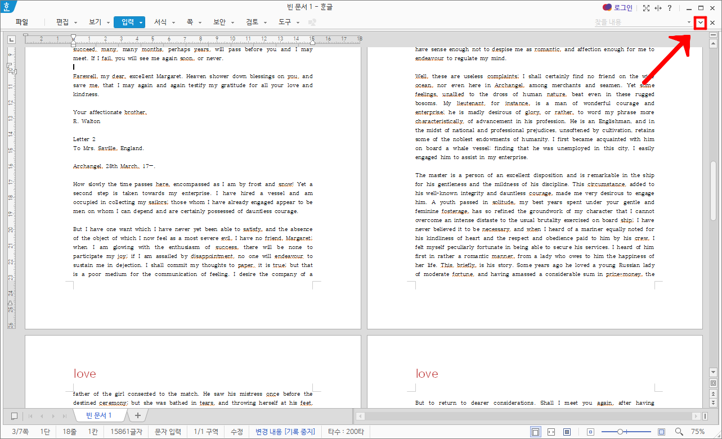Click vertical scrollbar up arrow
Image resolution: width=722 pixels, height=439 pixels.
[x=713, y=43]
